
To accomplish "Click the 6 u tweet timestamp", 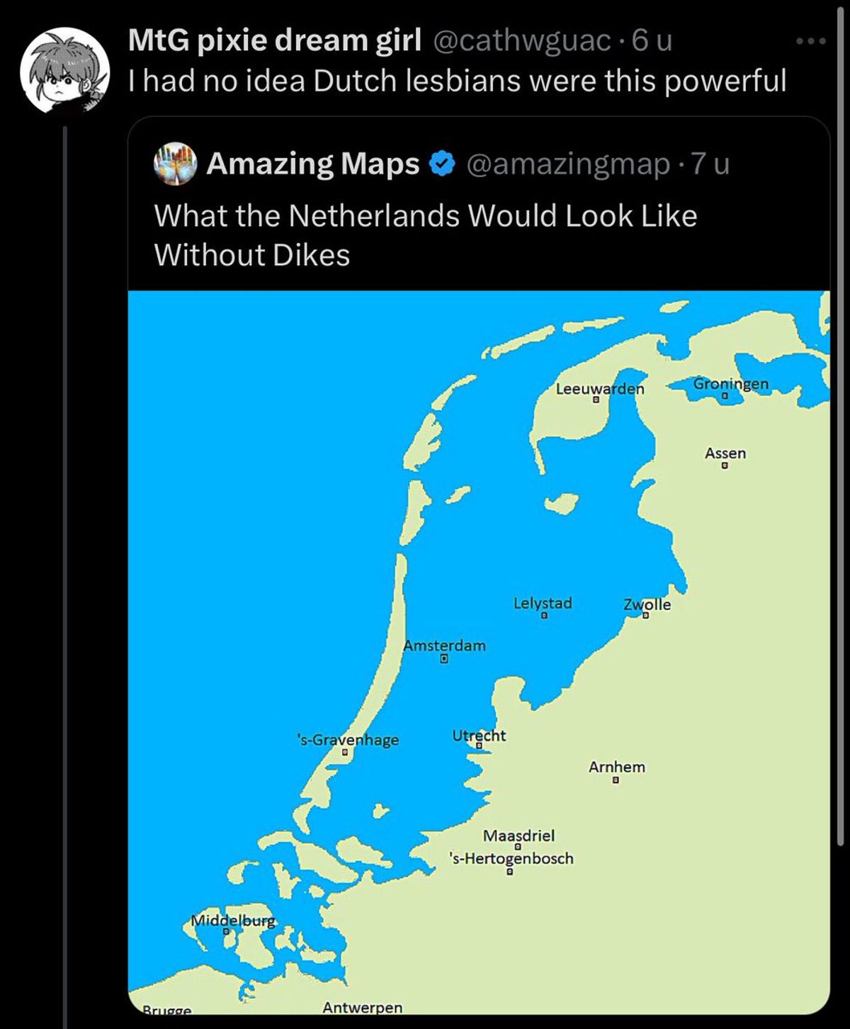I will [x=651, y=40].
